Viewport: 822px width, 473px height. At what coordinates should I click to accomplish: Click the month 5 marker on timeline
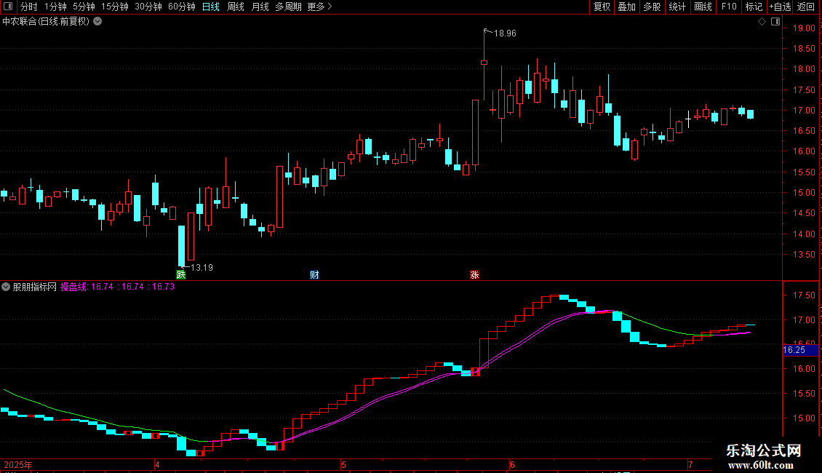[343, 464]
